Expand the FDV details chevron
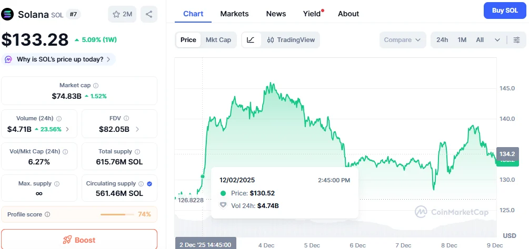 (x=137, y=129)
